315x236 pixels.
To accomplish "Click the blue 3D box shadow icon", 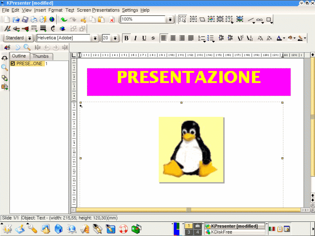I will tap(63, 29).
